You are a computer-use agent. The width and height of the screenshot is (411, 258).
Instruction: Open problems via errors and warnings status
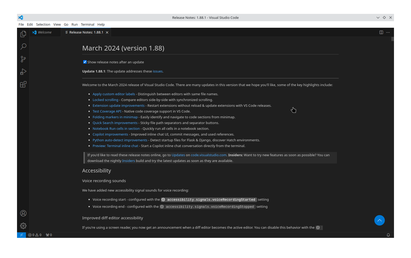pos(35,235)
